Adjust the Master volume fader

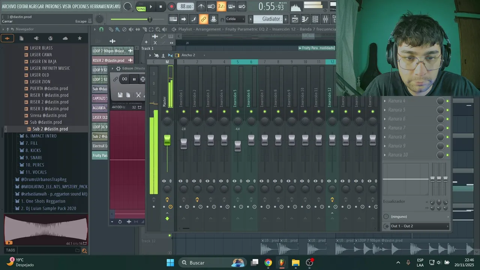(x=167, y=140)
